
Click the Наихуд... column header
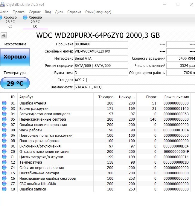[x=126, y=97]
